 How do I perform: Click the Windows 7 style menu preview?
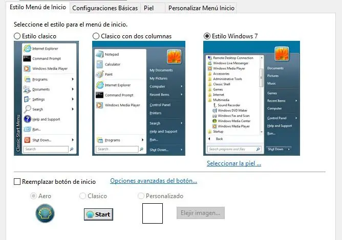click(x=251, y=99)
